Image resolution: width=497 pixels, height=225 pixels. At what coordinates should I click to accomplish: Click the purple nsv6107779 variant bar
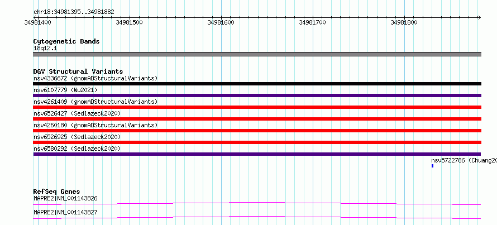257,95
